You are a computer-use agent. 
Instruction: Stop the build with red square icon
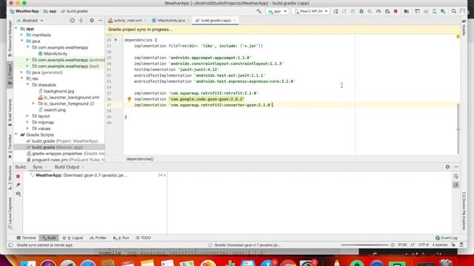(18, 177)
